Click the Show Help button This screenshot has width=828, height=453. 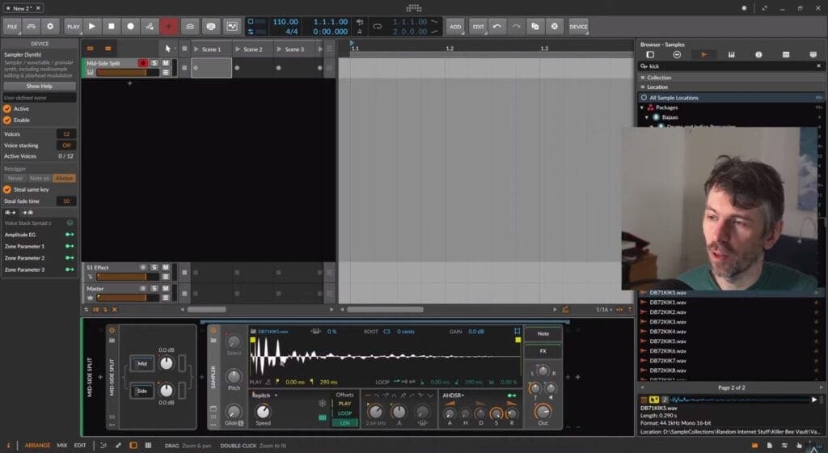(40, 86)
